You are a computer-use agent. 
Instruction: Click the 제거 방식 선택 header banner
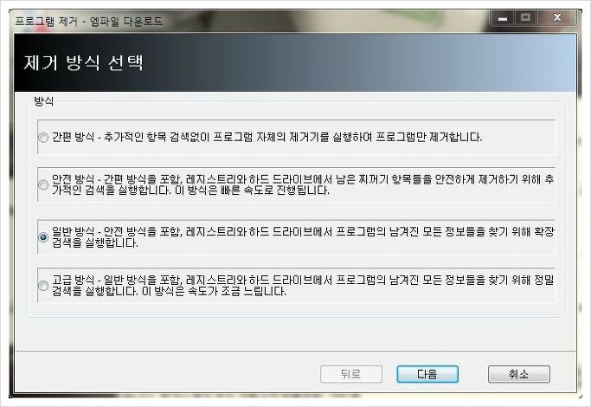tap(295, 62)
